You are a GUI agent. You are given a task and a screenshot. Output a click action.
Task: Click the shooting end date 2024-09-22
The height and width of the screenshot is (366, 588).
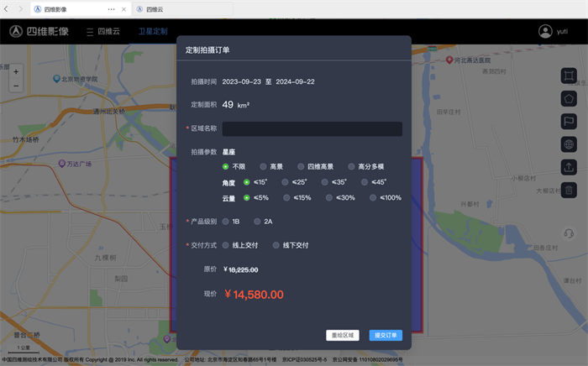(295, 81)
